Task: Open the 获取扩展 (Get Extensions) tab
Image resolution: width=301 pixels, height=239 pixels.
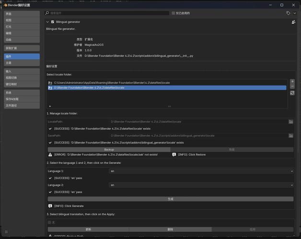Action: pos(22,48)
